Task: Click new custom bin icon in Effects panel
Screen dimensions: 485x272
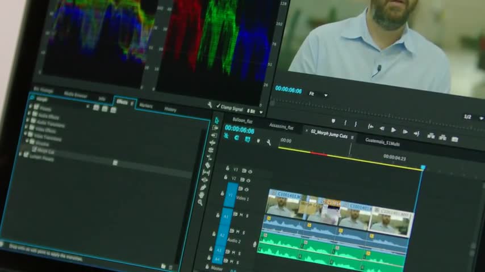Action: point(164,266)
